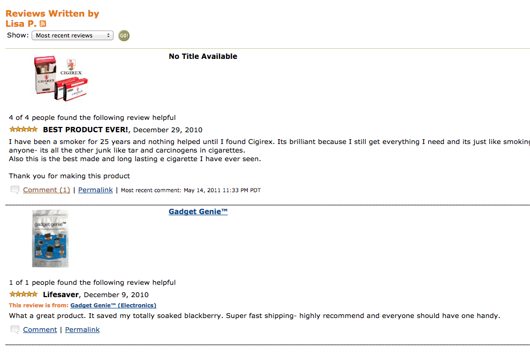Click Permalink under the Lifesaver review
530x363 pixels.
(x=82, y=330)
